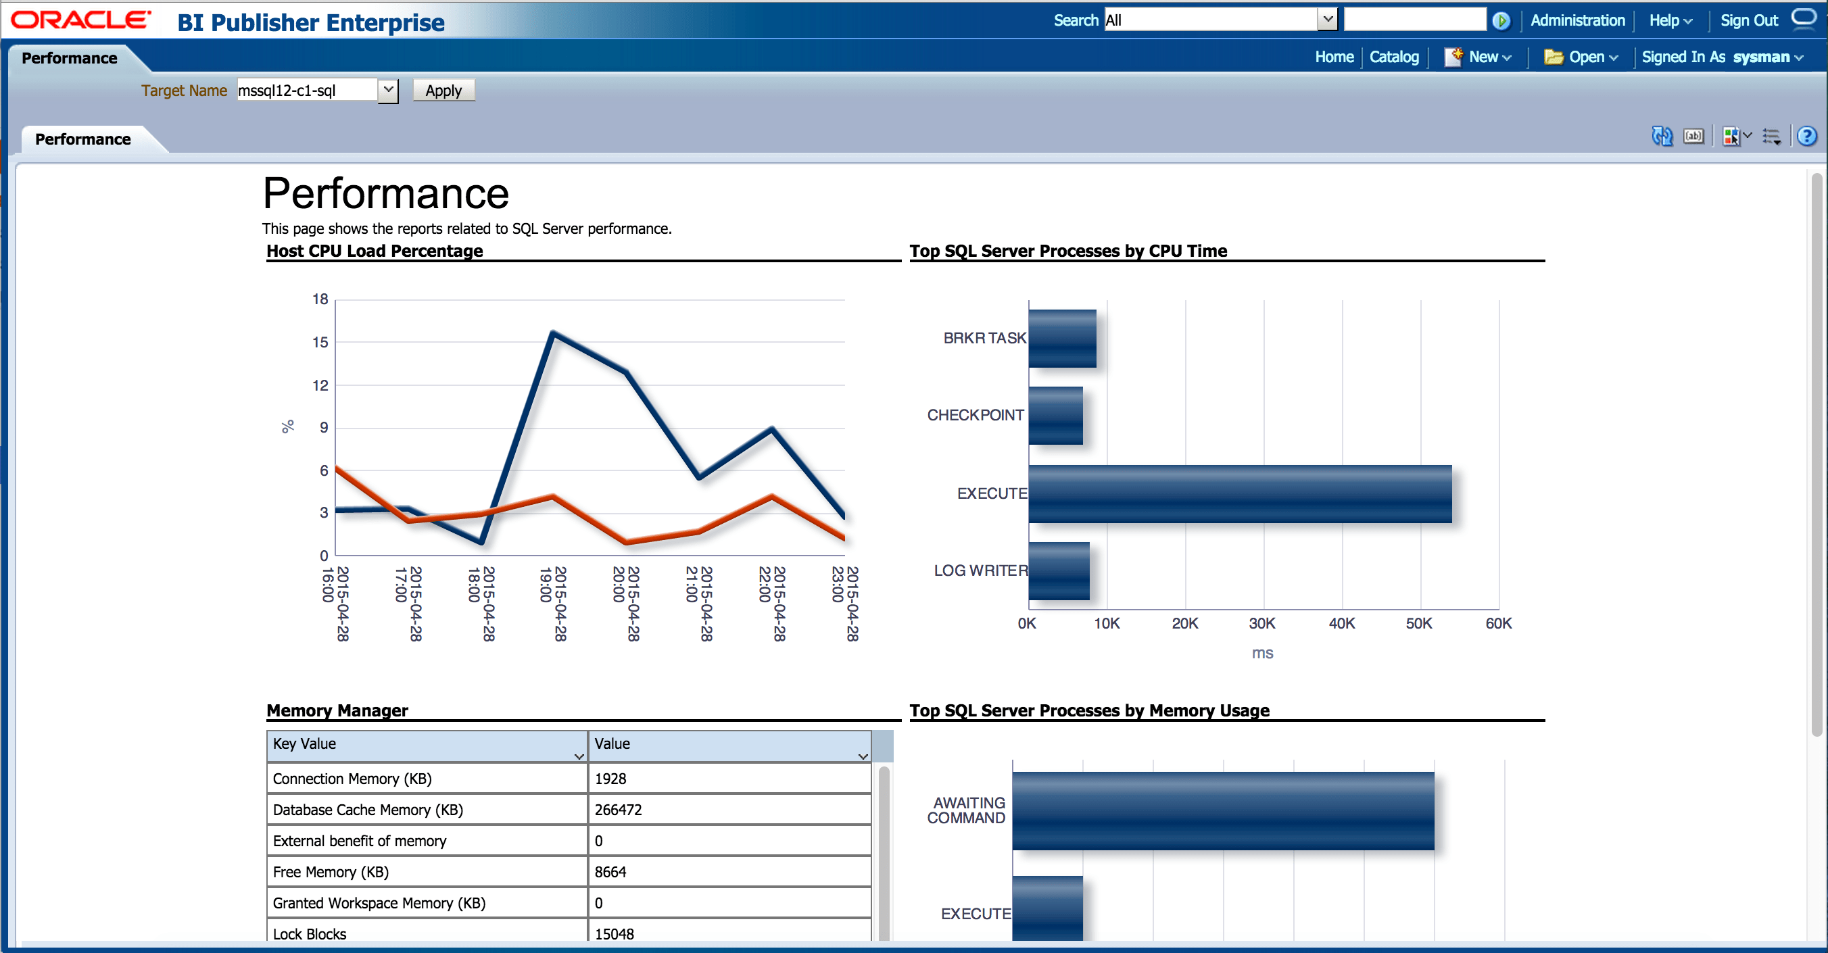Expand the Target Name dropdown
This screenshot has height=953, width=1828.
[x=387, y=90]
